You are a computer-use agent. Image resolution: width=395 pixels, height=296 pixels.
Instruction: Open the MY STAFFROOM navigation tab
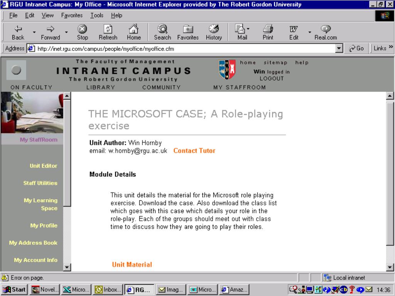[x=240, y=87]
